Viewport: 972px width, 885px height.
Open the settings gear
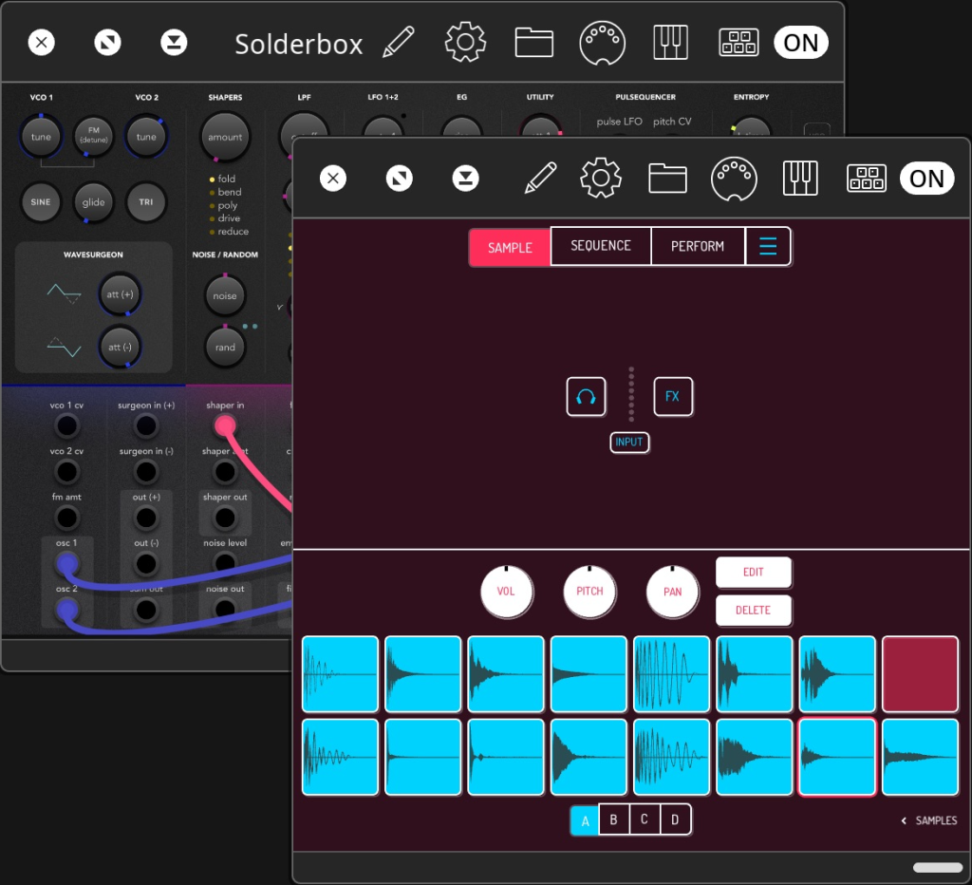coord(600,179)
